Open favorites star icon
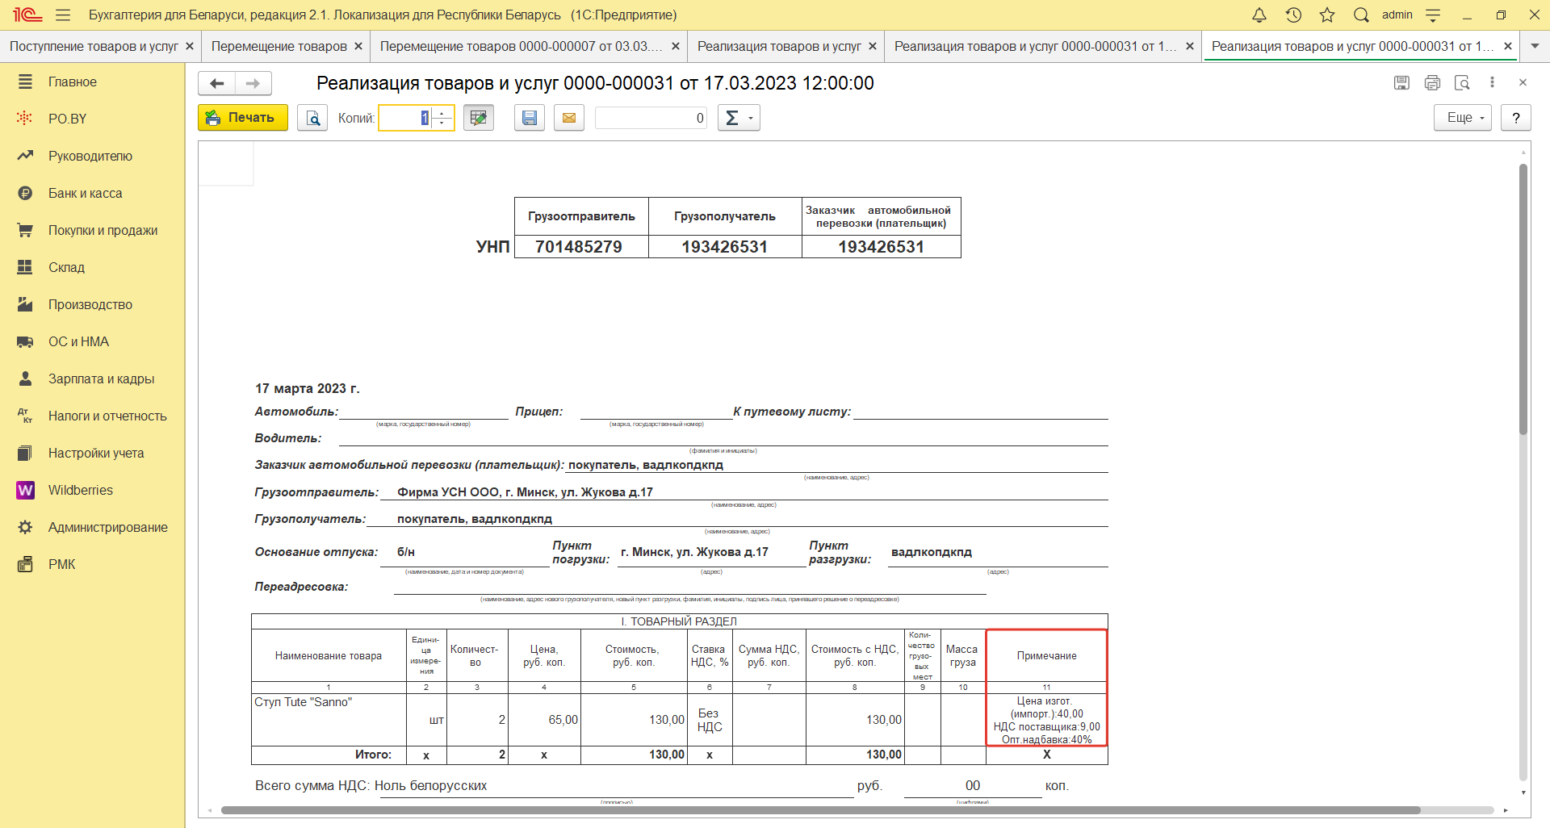 pyautogui.click(x=1327, y=15)
